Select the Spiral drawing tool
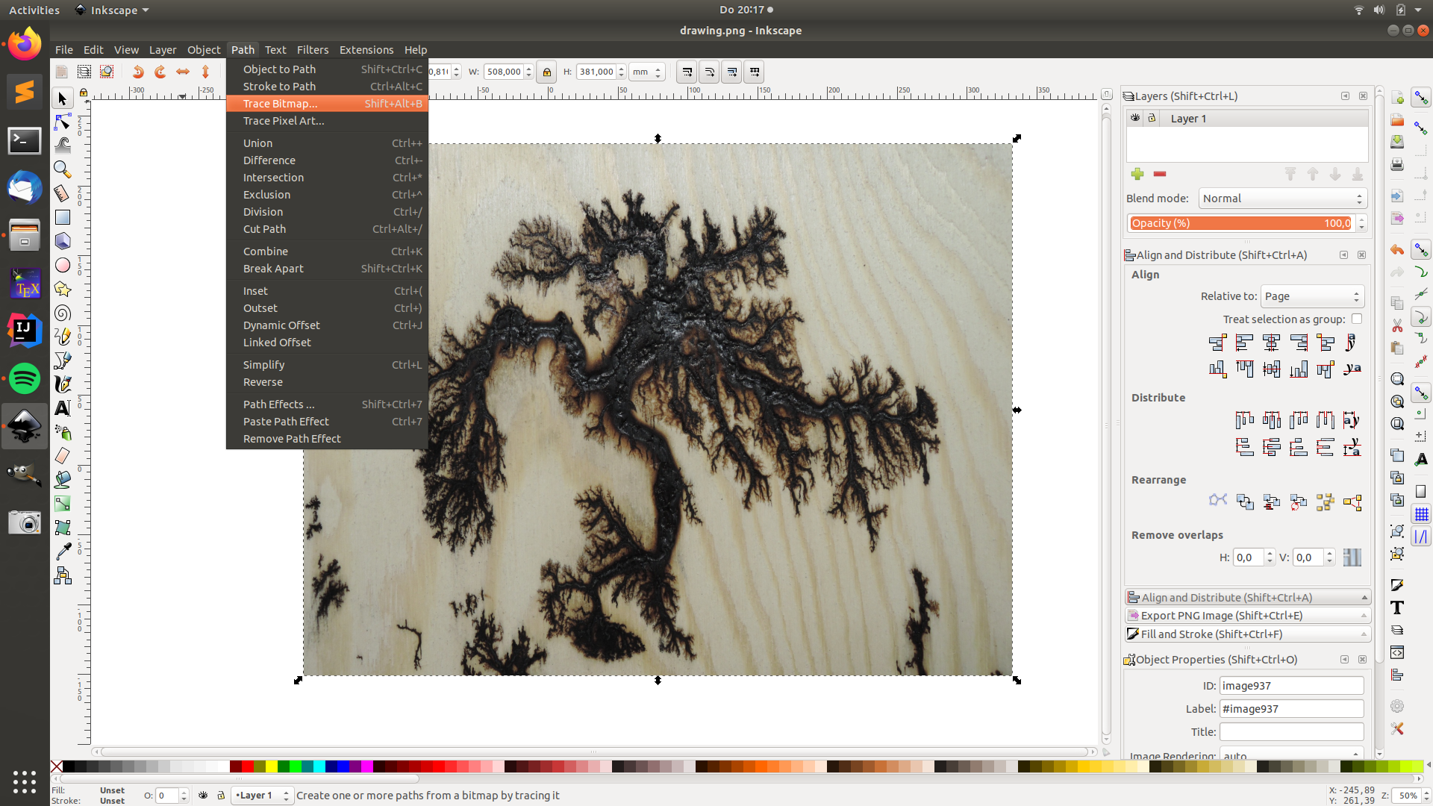This screenshot has width=1433, height=806. pos(63,313)
